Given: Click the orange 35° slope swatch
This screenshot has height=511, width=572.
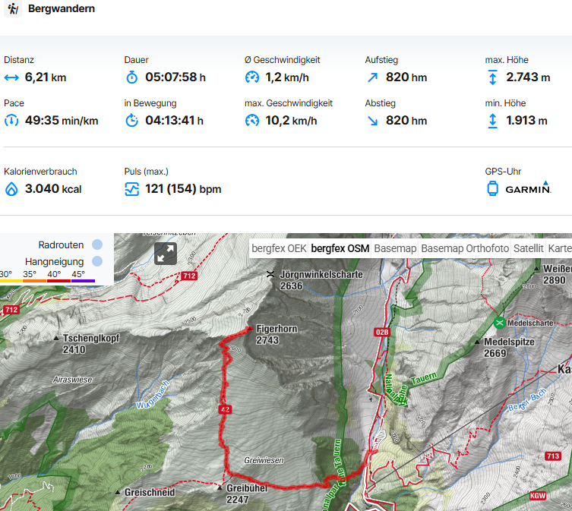Looking at the screenshot, I should 34,281.
